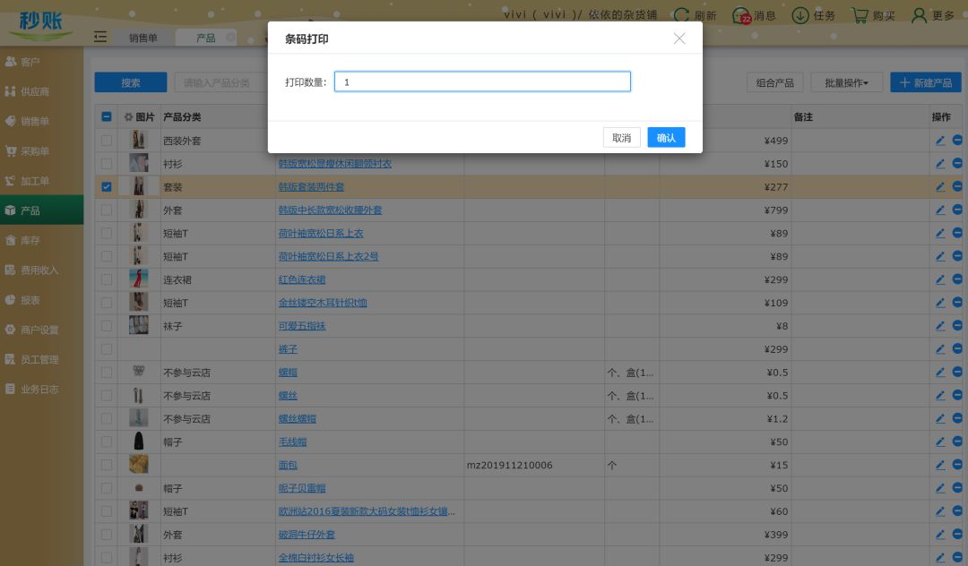Click edit pencil icon for 西装外套 row
This screenshot has height=566, width=968.
coord(940,141)
